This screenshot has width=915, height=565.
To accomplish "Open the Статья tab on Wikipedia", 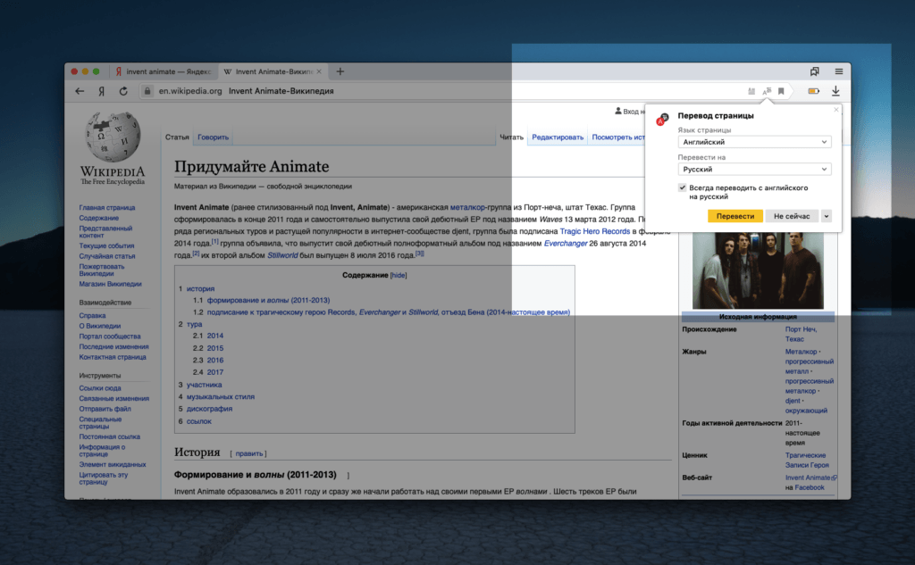I will (177, 137).
